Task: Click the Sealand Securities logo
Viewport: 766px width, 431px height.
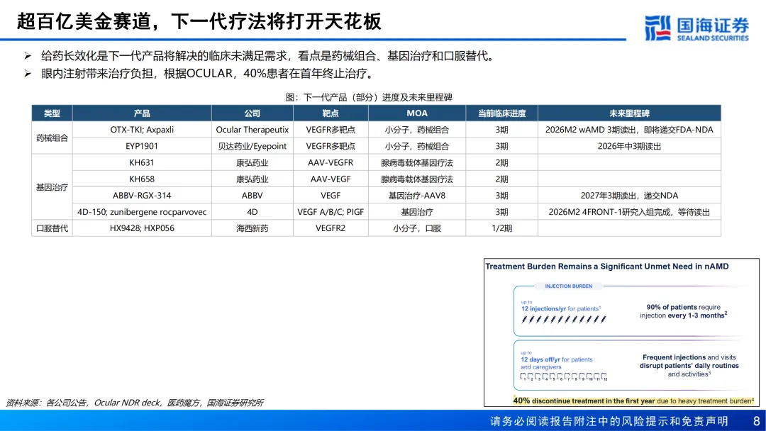Action: click(696, 28)
